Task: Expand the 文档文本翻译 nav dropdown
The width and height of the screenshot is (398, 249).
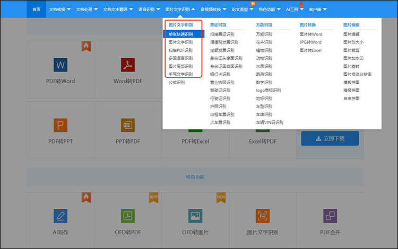Action: pos(118,10)
